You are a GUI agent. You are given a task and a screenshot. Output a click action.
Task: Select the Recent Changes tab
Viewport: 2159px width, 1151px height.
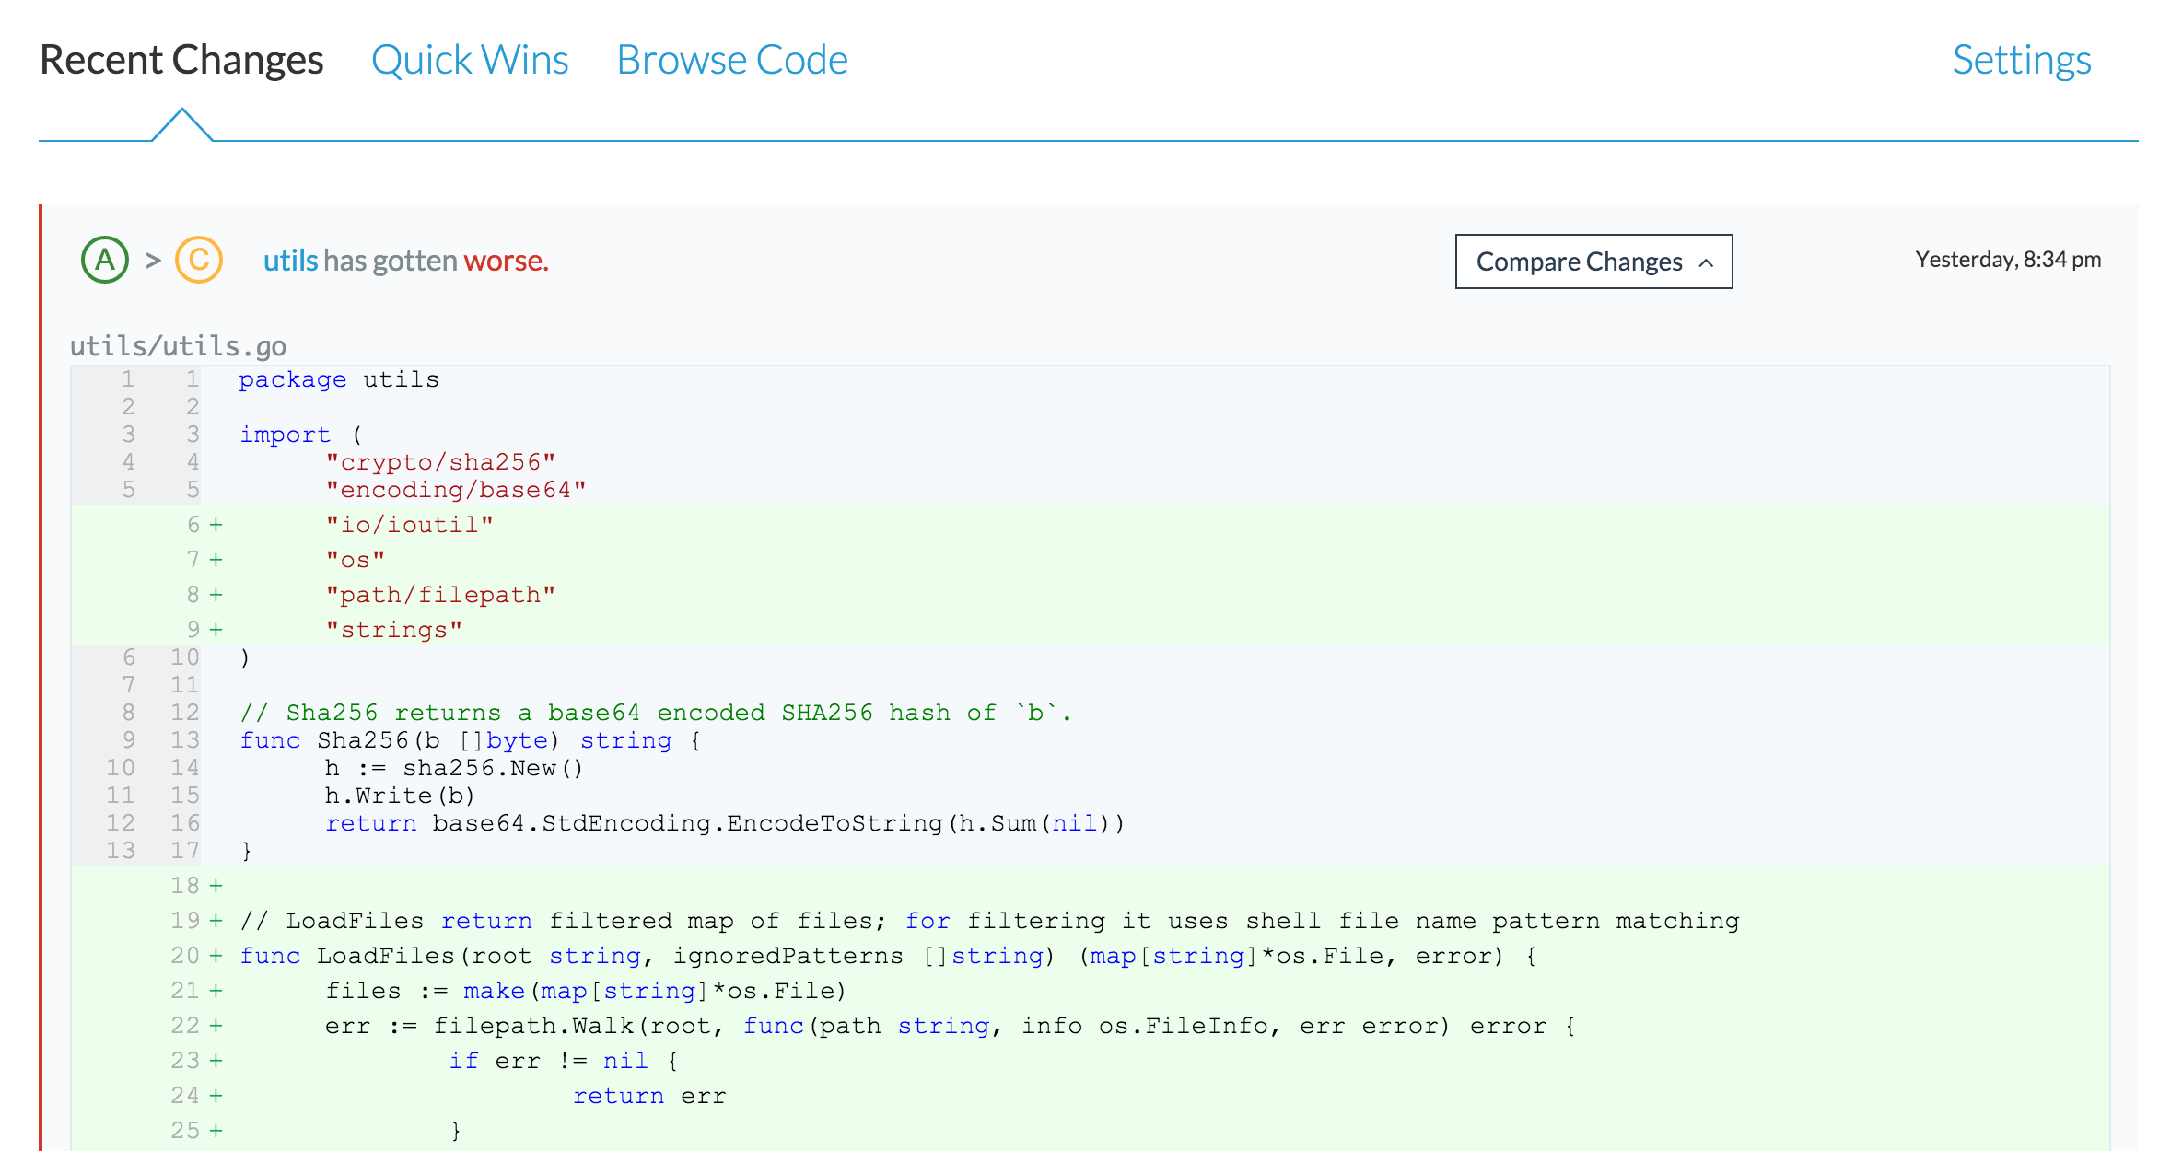point(181,60)
